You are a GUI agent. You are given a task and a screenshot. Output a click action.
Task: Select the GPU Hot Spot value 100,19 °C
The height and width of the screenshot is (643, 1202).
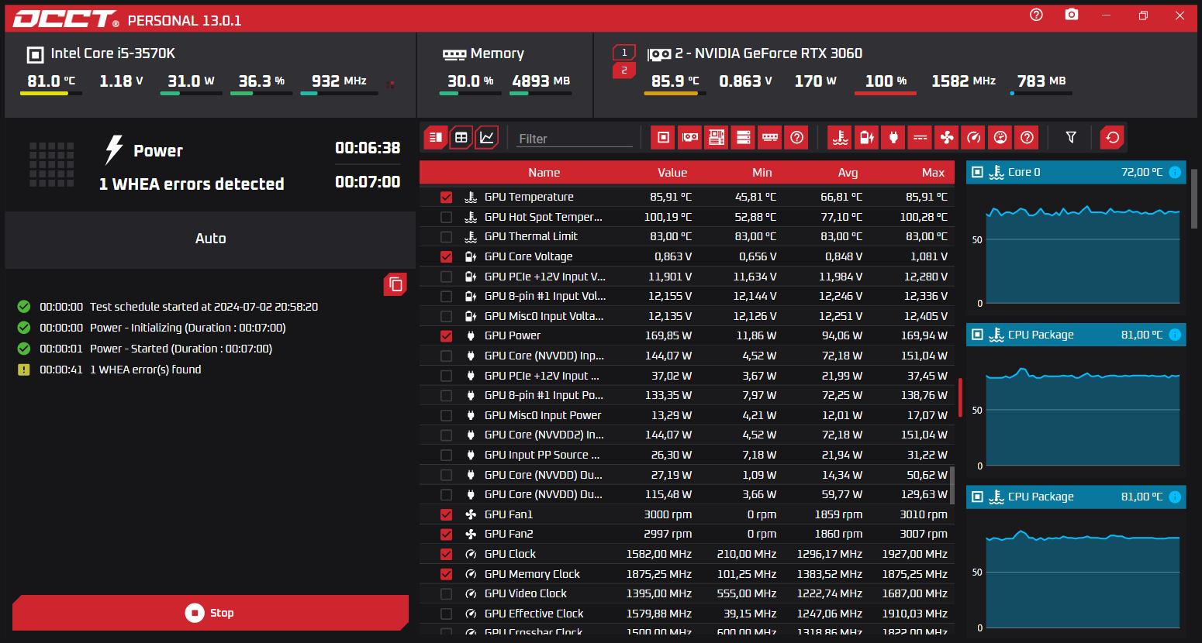668,217
